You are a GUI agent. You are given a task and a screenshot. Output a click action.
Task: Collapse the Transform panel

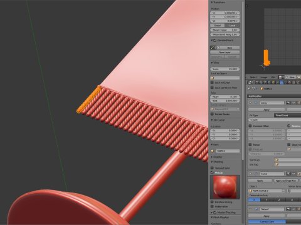(x=212, y=2)
